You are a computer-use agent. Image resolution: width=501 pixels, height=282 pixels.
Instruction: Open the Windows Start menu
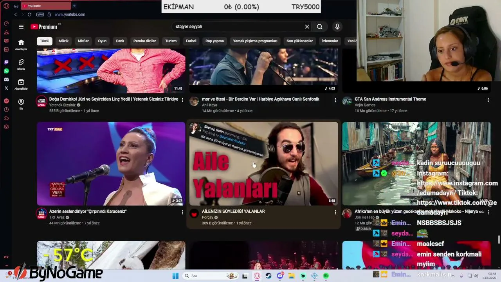click(175, 276)
